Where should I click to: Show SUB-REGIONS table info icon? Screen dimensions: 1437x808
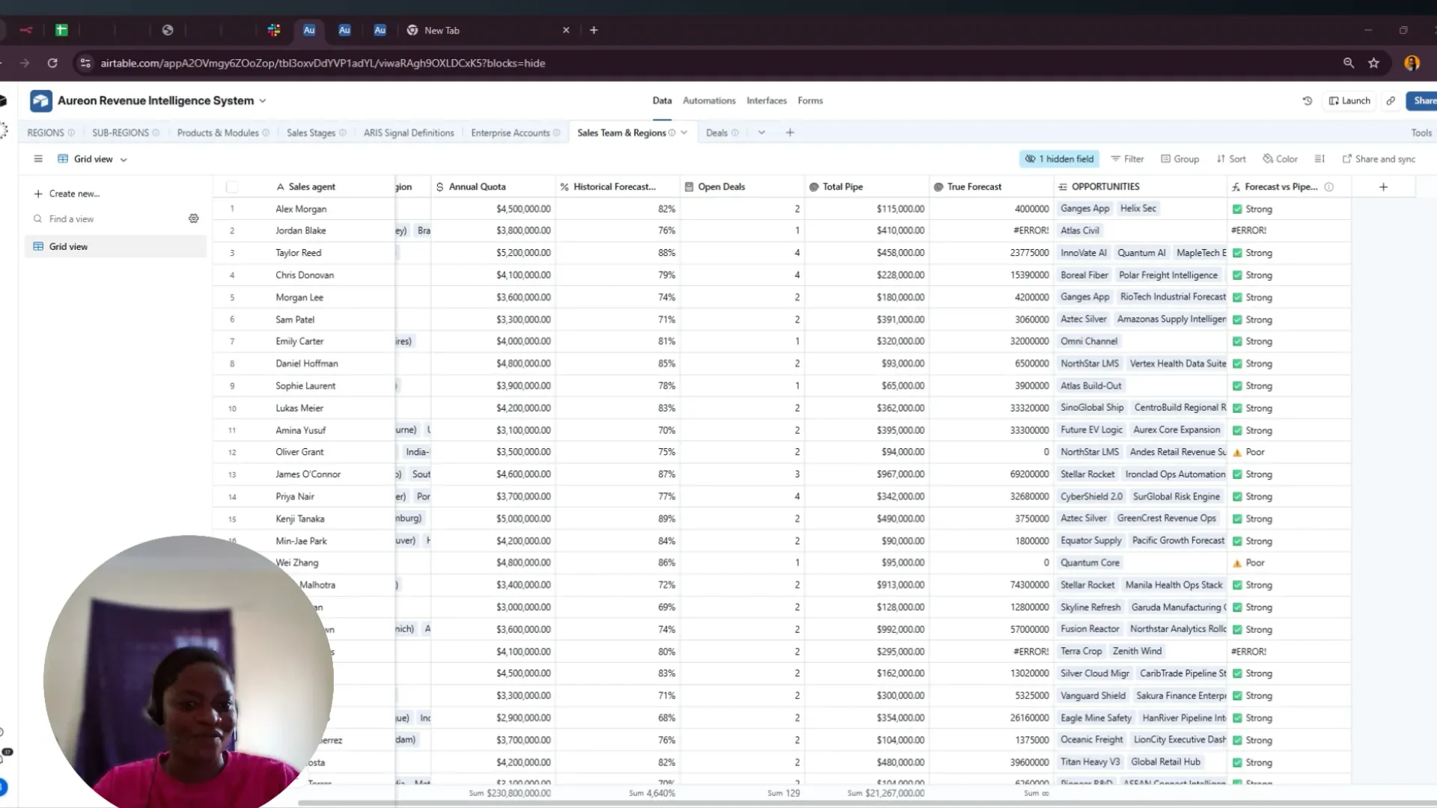pos(156,132)
